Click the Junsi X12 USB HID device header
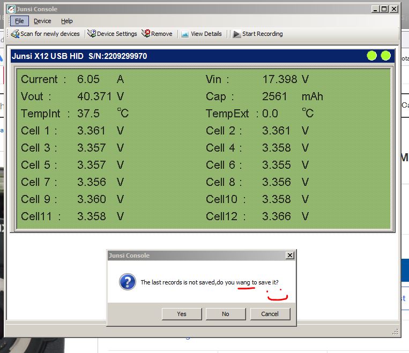The width and height of the screenshot is (409, 353). [x=203, y=56]
